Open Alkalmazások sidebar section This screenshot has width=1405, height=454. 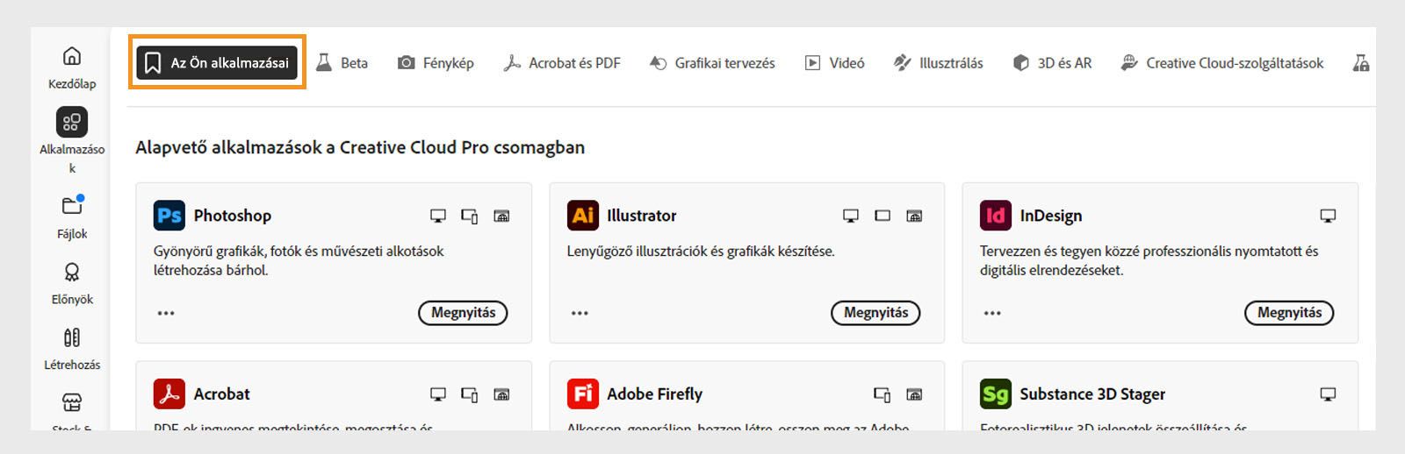(x=72, y=122)
